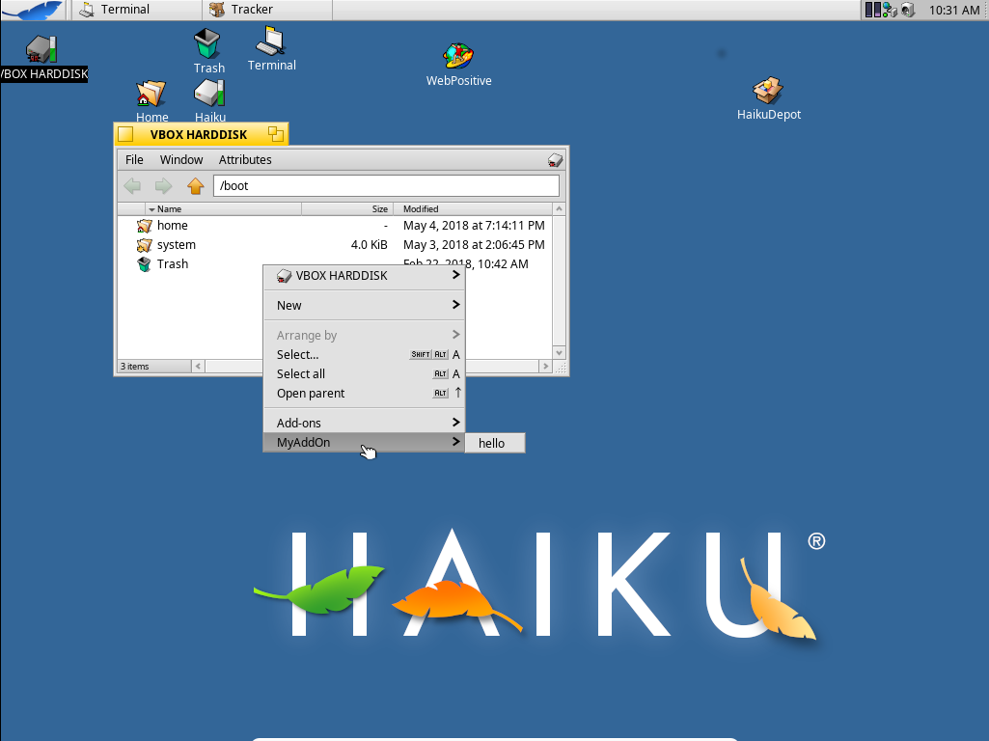
Task: Click the 10:31 AM clock
Action: tap(953, 10)
